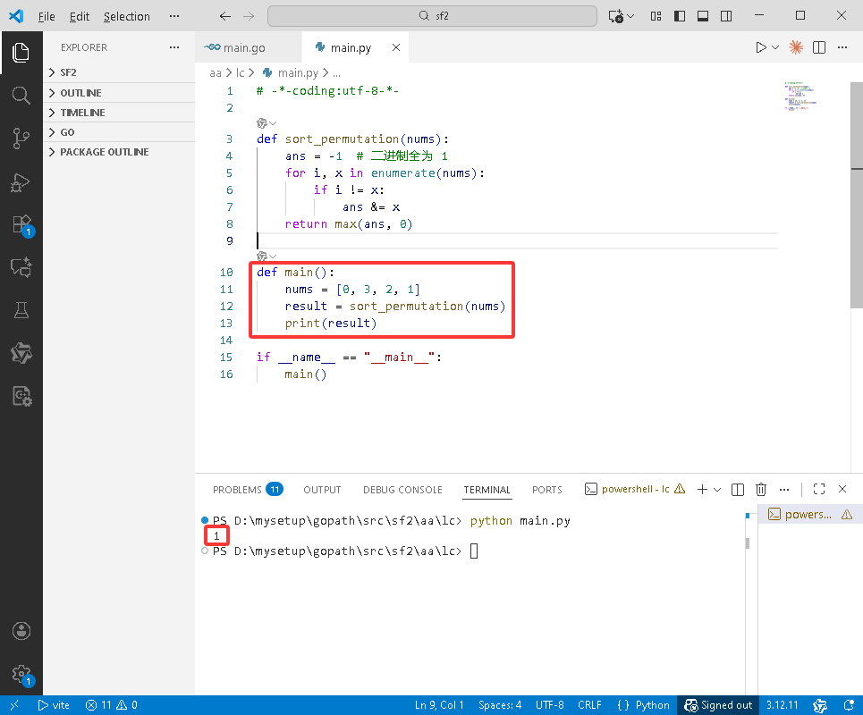Viewport: 863px width, 715px height.
Task: Maximize the panel size icon
Action: tap(819, 489)
